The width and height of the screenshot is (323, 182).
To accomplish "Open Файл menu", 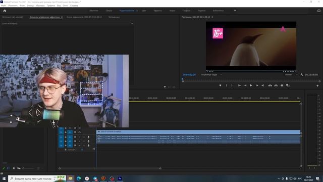I will pos(4,6).
